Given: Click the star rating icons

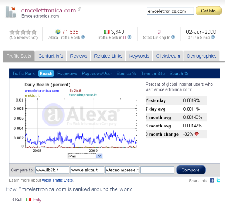Looking at the screenshot, I should [23, 32].
